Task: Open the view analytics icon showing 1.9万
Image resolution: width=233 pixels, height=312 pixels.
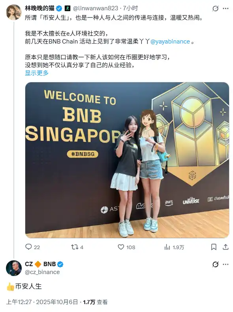Action: click(x=167, y=247)
